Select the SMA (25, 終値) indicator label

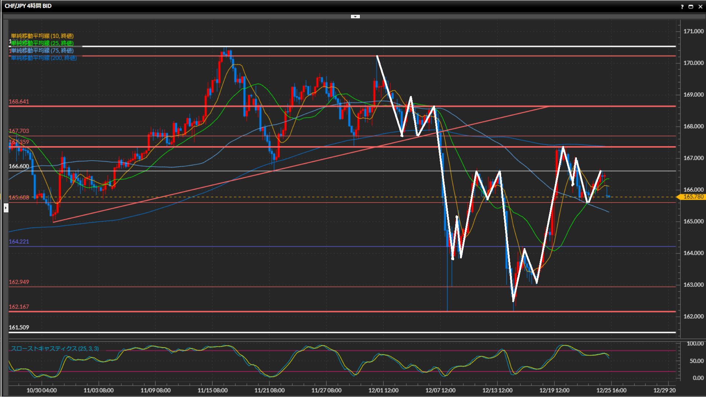point(42,43)
